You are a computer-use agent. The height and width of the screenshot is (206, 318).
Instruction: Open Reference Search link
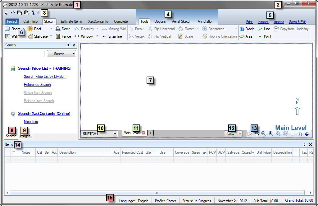pyautogui.click(x=37, y=85)
